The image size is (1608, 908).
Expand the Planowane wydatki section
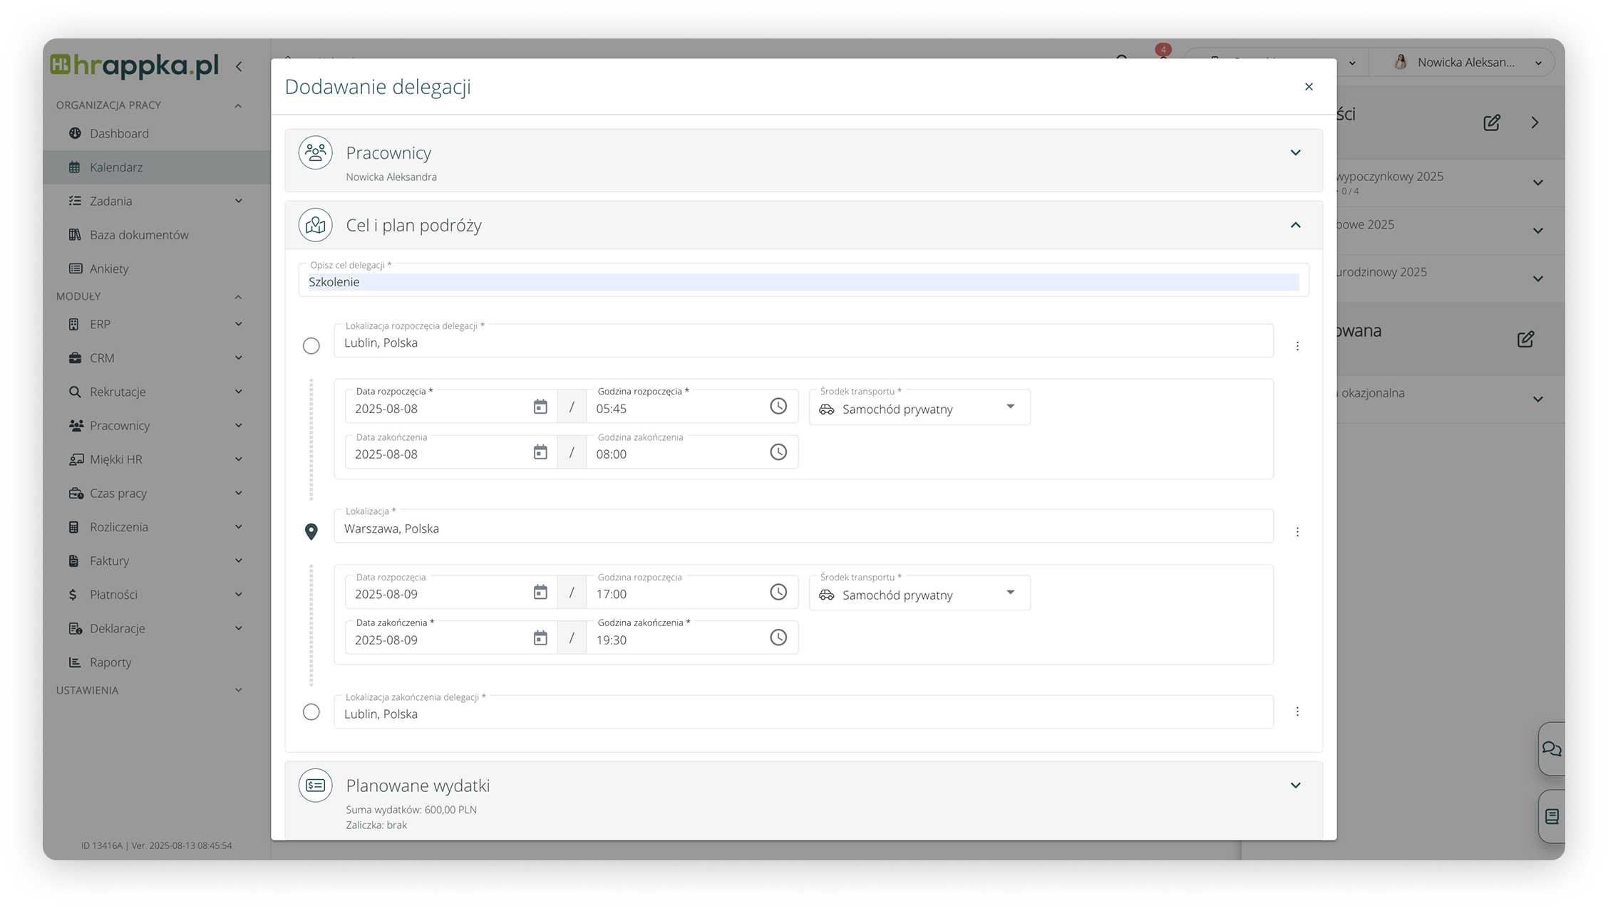[1295, 786]
